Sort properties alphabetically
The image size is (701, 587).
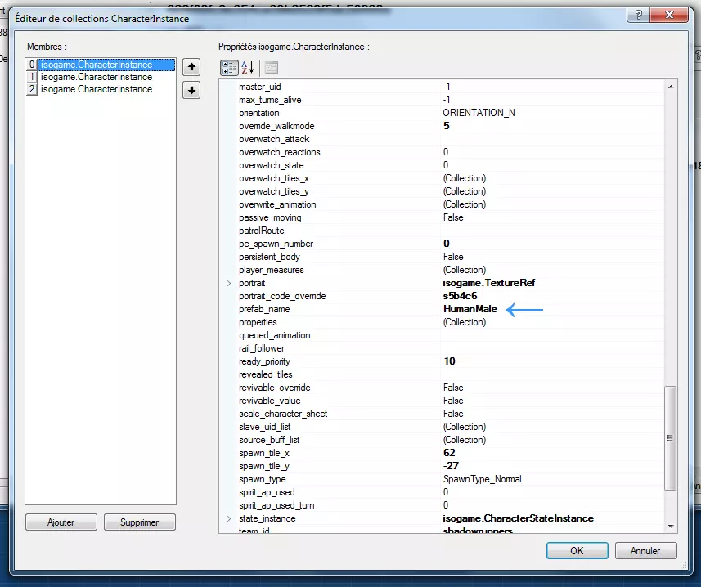pyautogui.click(x=248, y=68)
